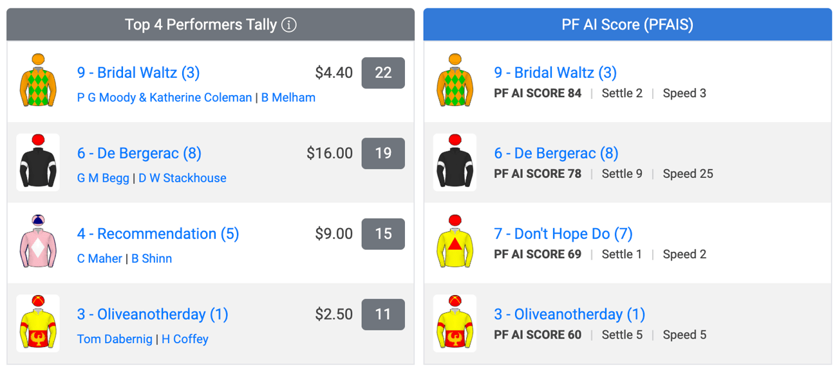Select the 4 - Recommendation horse link
The height and width of the screenshot is (374, 837).
tap(158, 234)
